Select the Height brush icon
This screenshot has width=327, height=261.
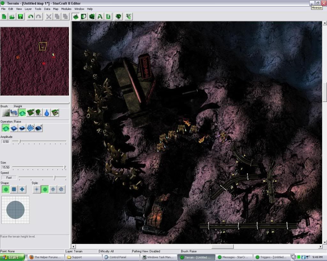point(22,112)
